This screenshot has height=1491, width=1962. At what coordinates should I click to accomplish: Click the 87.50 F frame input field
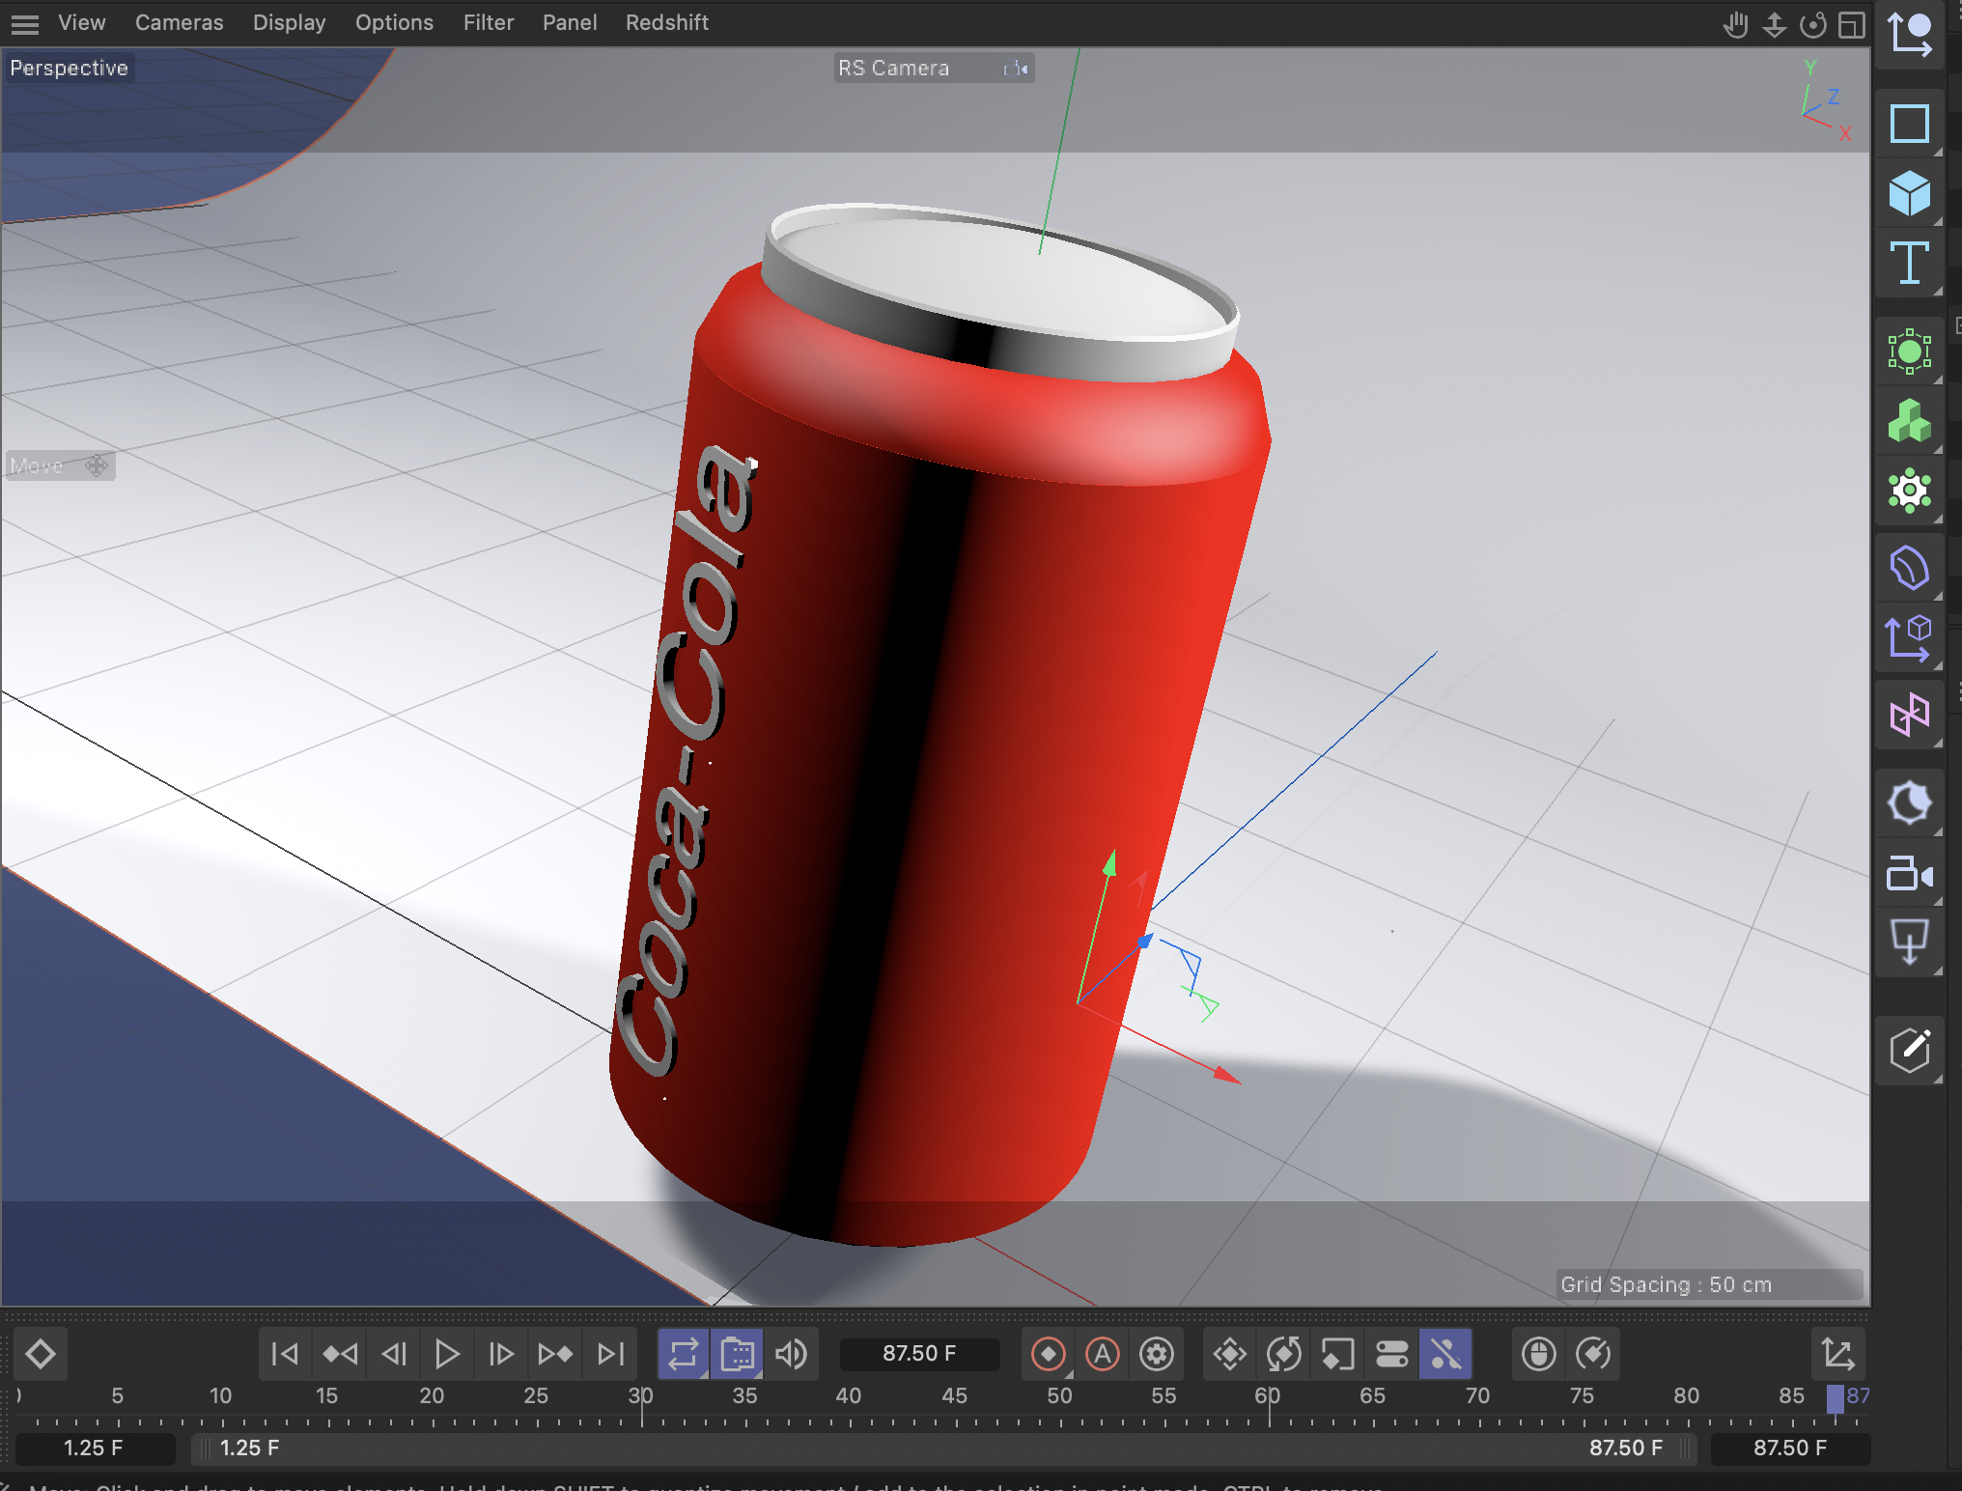[x=918, y=1354]
